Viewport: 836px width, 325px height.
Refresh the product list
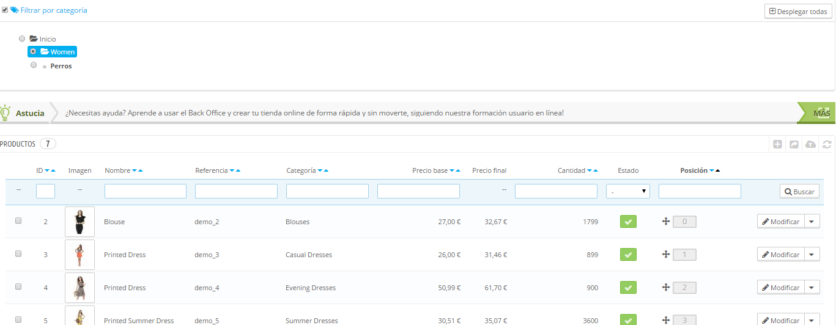[x=827, y=145]
